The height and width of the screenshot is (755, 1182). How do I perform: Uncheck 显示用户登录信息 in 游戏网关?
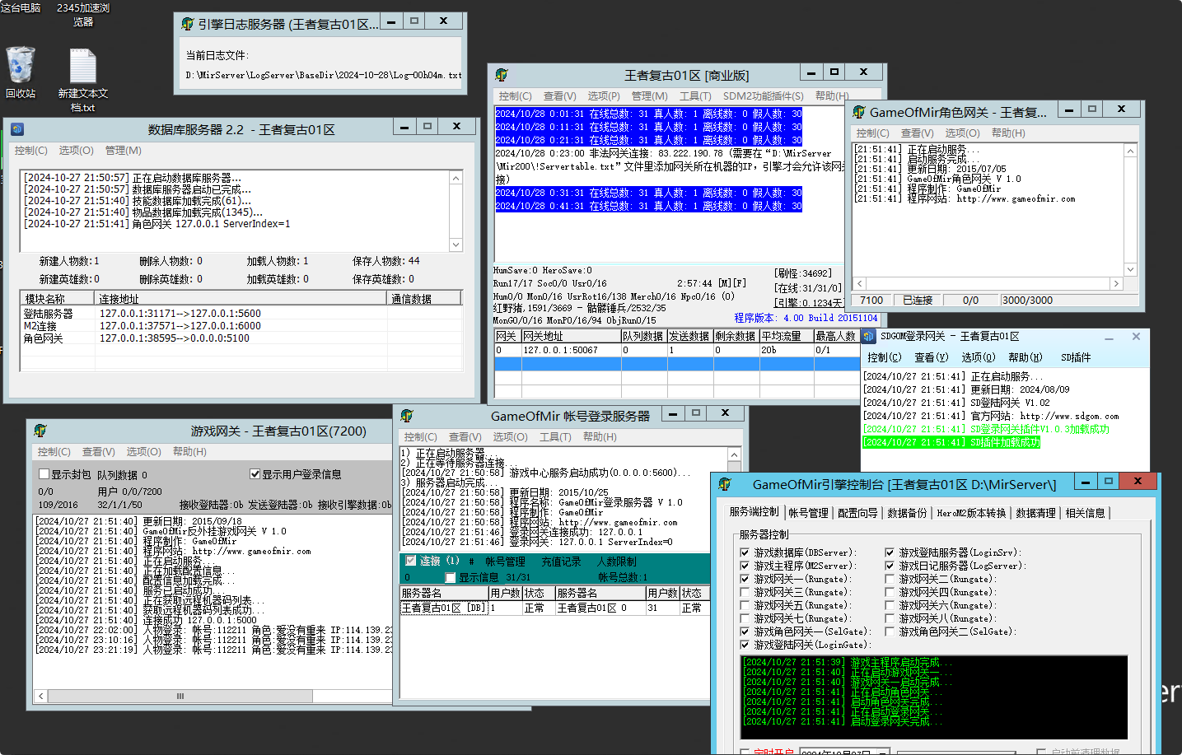point(255,474)
